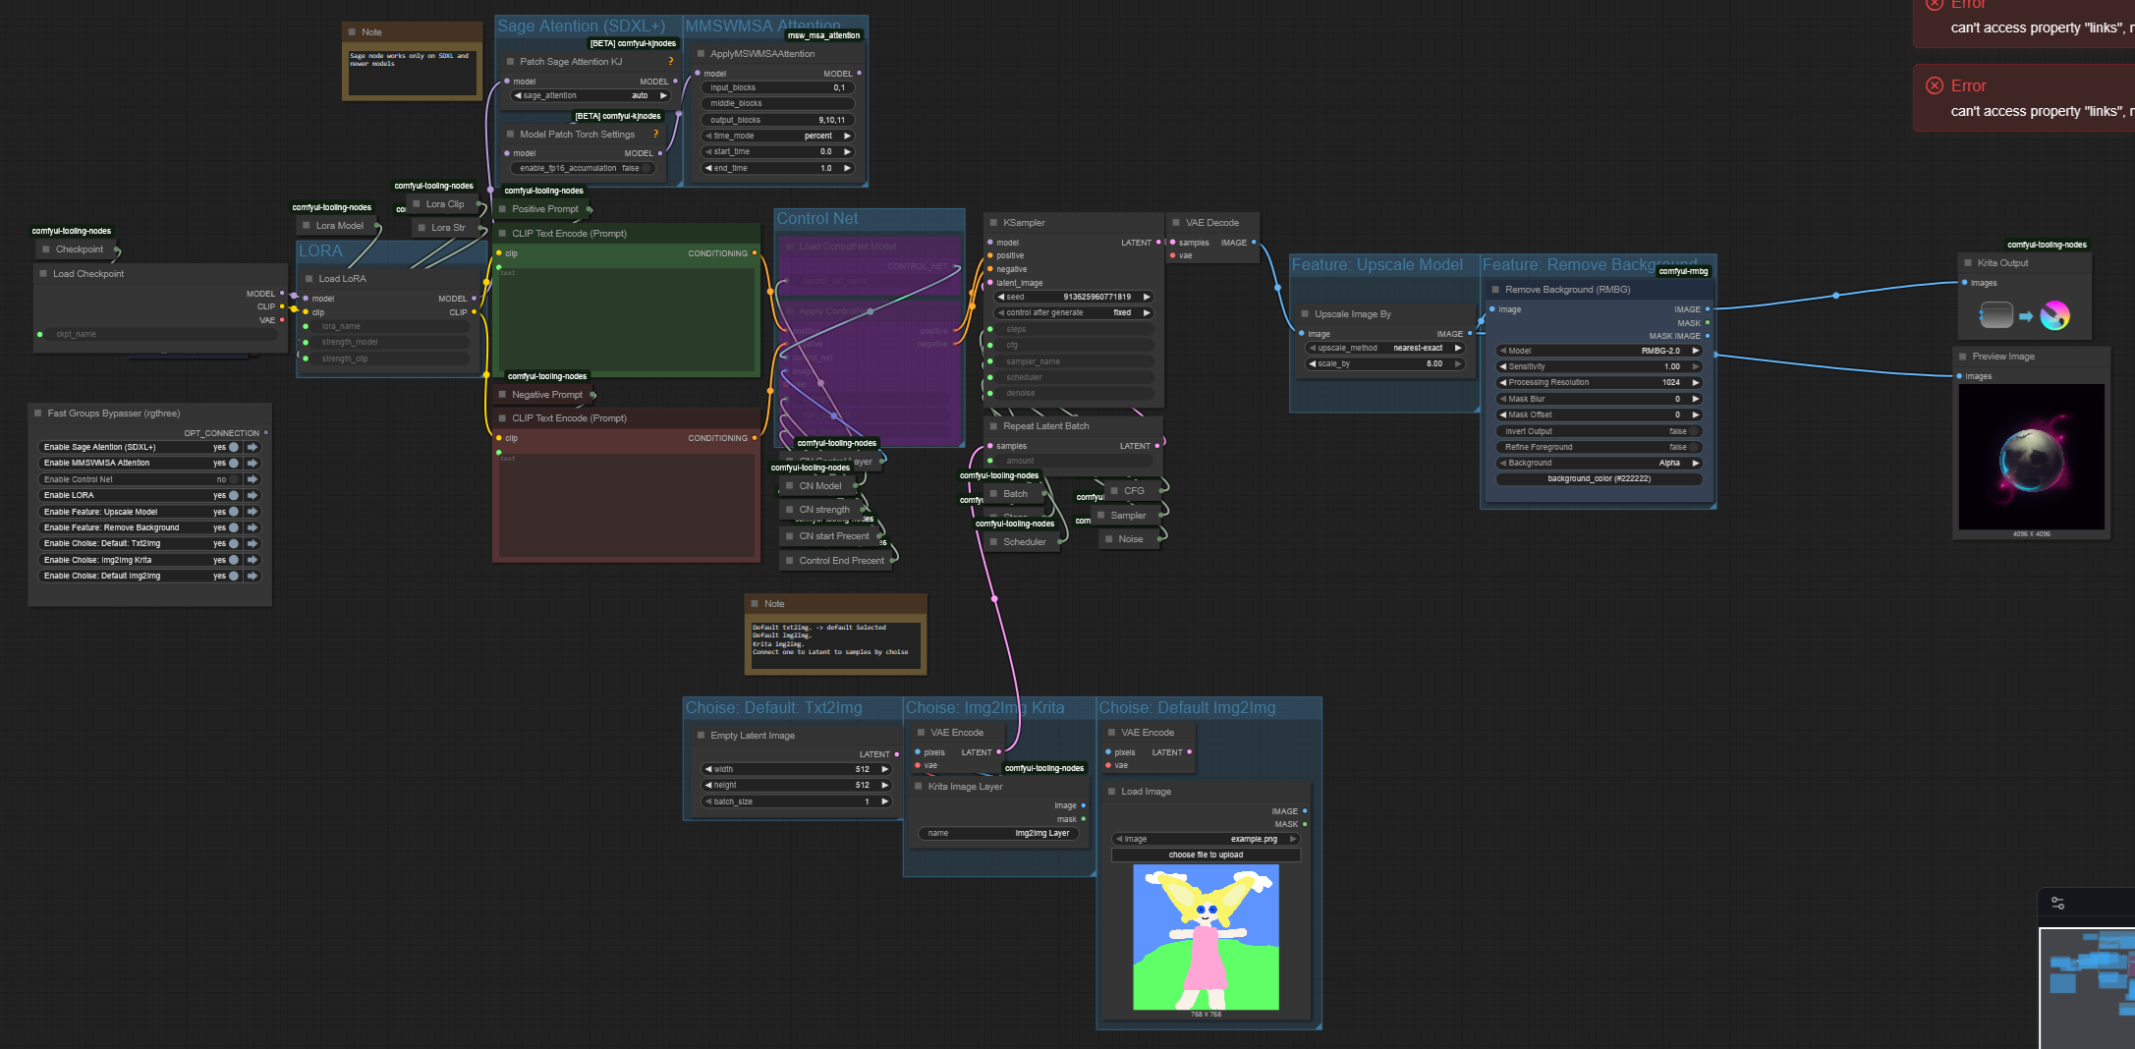Collapse the Fast Groups Bypasser node title dot
This screenshot has width=2135, height=1049.
click(38, 414)
